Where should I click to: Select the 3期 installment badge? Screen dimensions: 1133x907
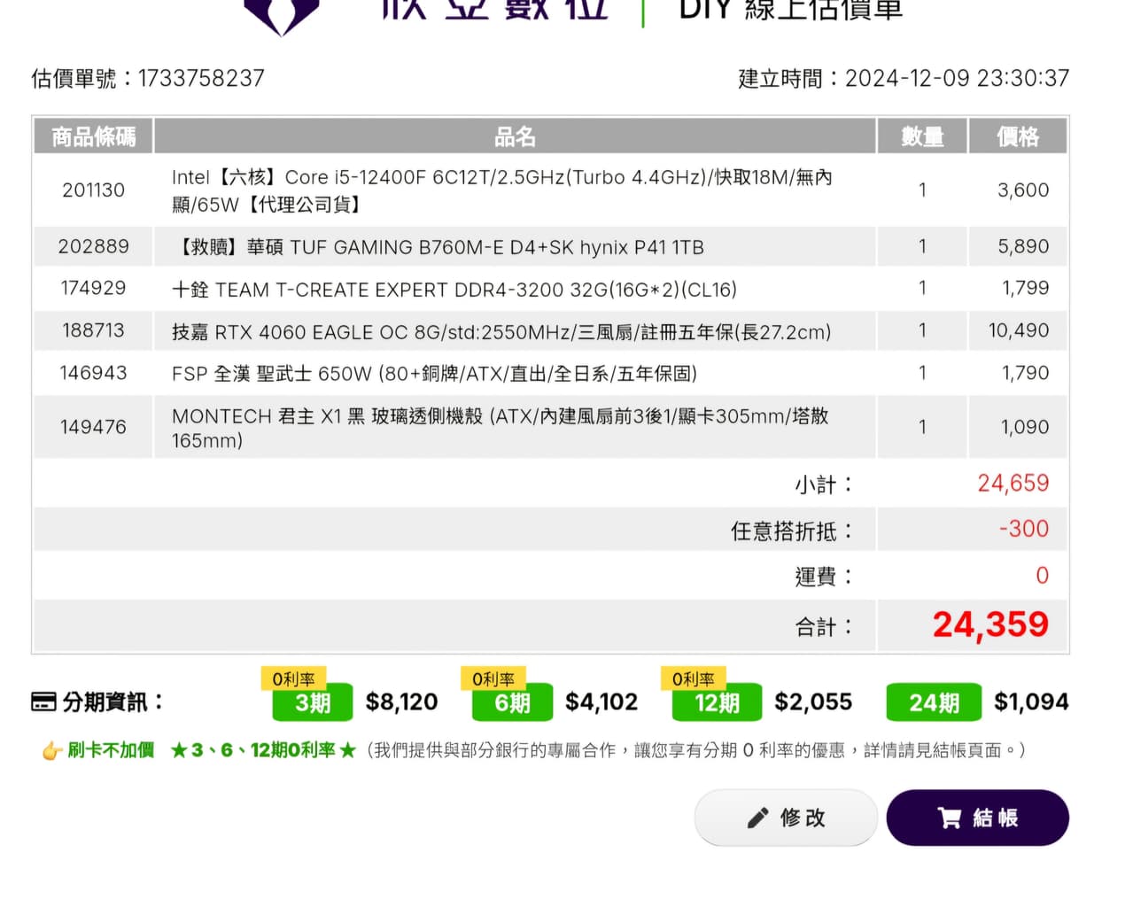pos(312,703)
